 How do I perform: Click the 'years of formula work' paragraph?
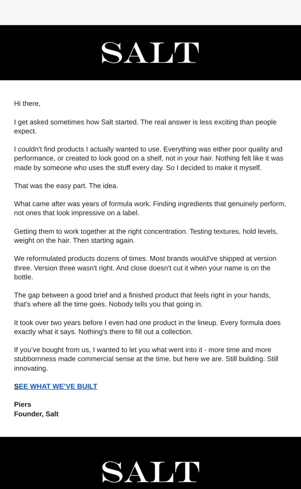[x=150, y=208]
